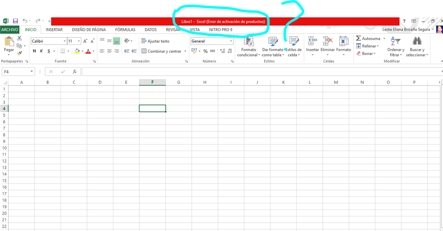Screen dimensions: 443x231
Task: Open Rellenar fill menu
Action: pos(367,46)
